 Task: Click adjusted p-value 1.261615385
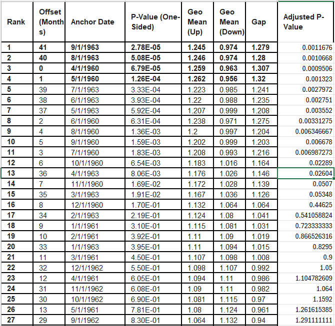[305, 310]
